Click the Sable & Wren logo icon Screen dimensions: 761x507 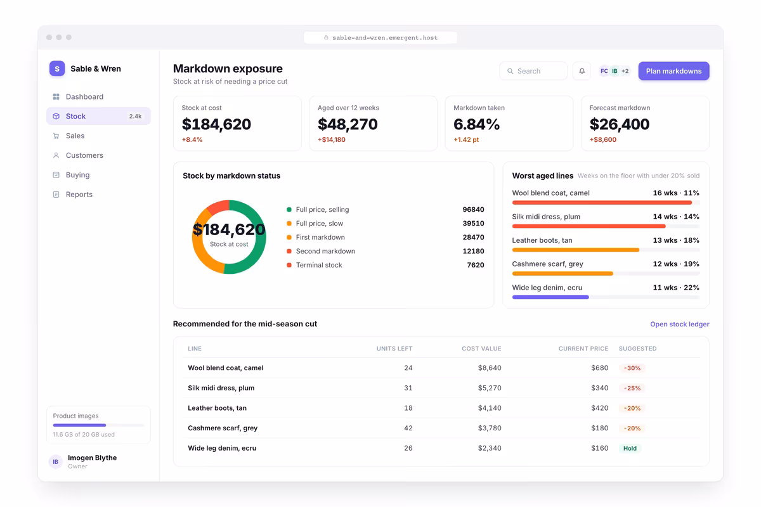point(57,68)
